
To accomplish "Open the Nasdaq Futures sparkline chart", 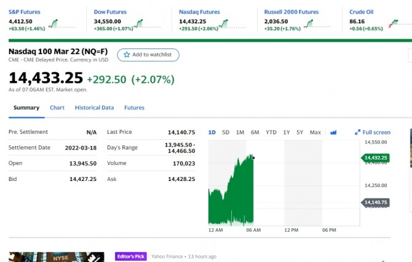I will click(223, 23).
